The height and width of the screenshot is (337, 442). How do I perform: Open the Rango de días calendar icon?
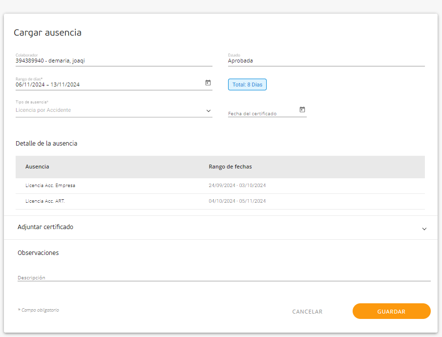coord(208,83)
